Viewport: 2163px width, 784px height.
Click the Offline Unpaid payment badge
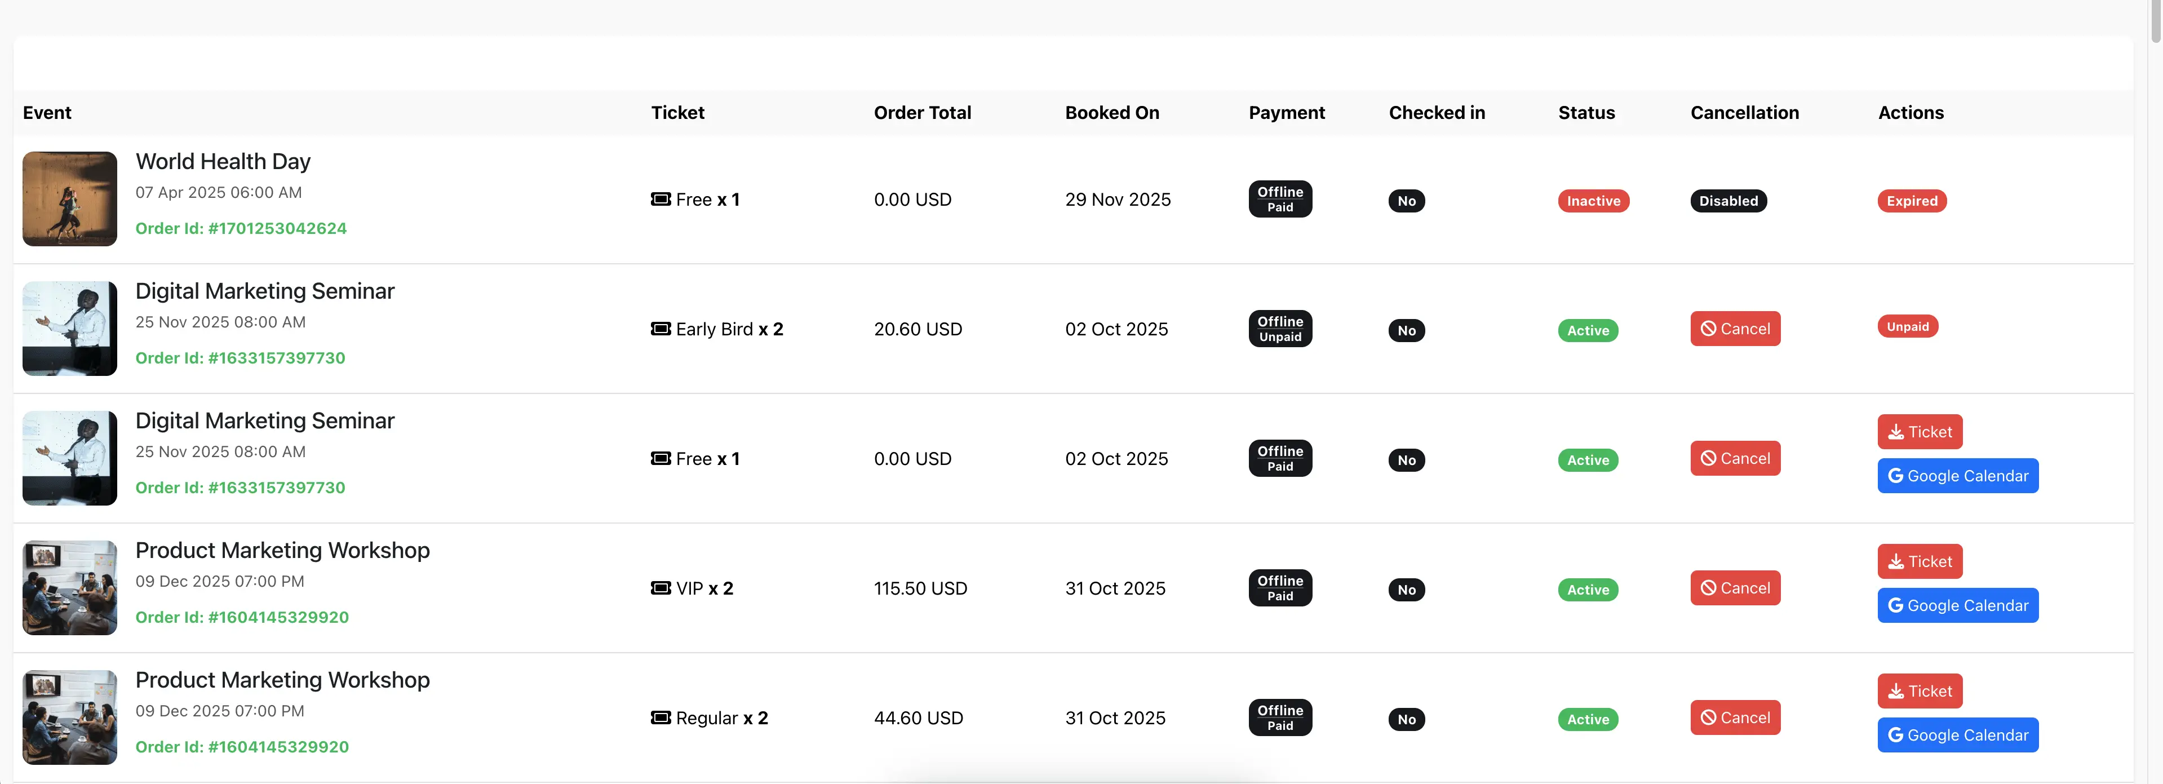pos(1280,328)
